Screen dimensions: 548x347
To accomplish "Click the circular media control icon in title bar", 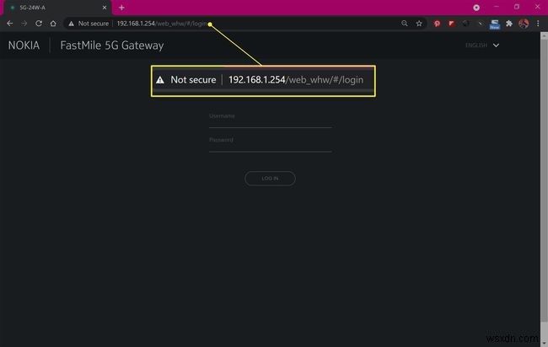I will point(476,8).
